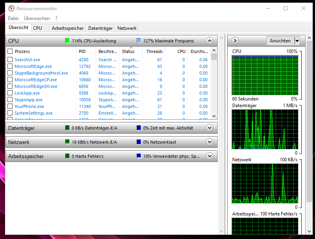Collapse the CPU section

(209, 41)
